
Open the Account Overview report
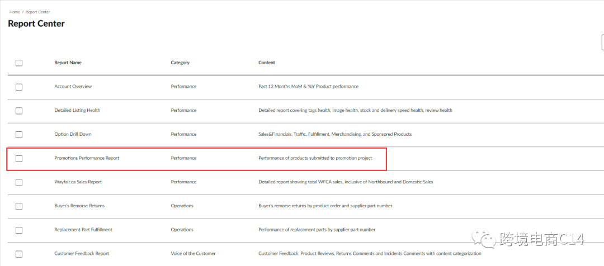[x=73, y=87]
